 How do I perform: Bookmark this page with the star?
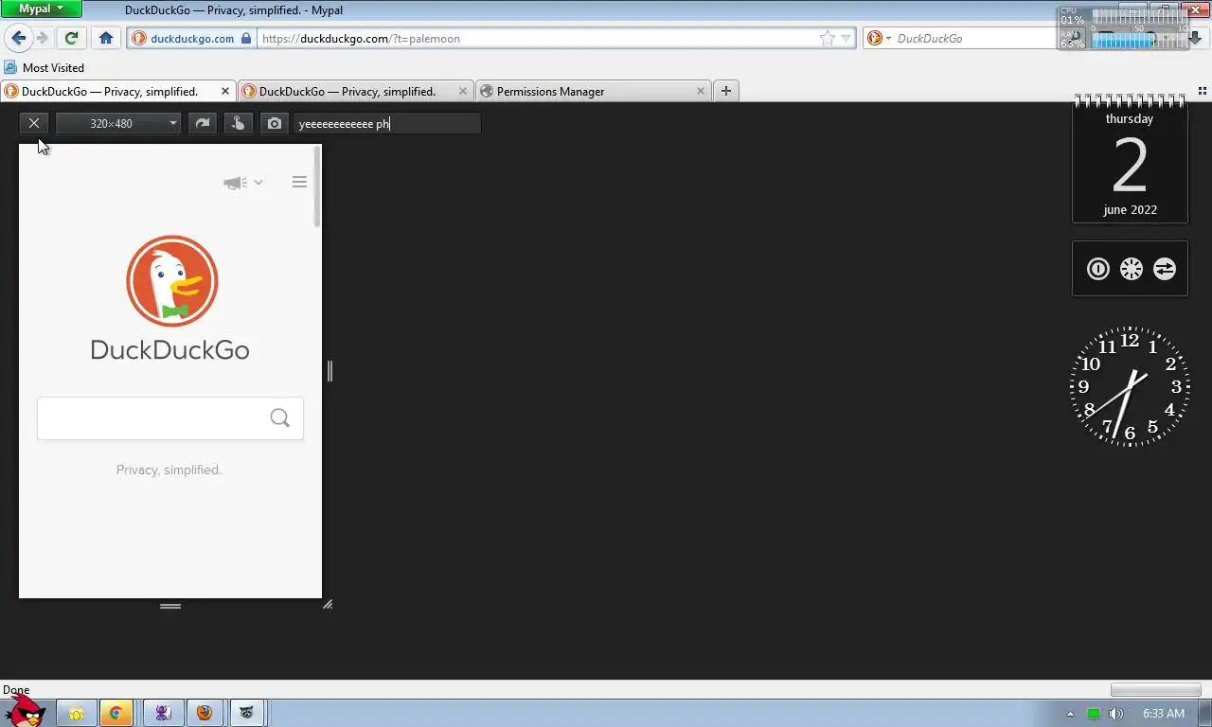click(x=828, y=39)
